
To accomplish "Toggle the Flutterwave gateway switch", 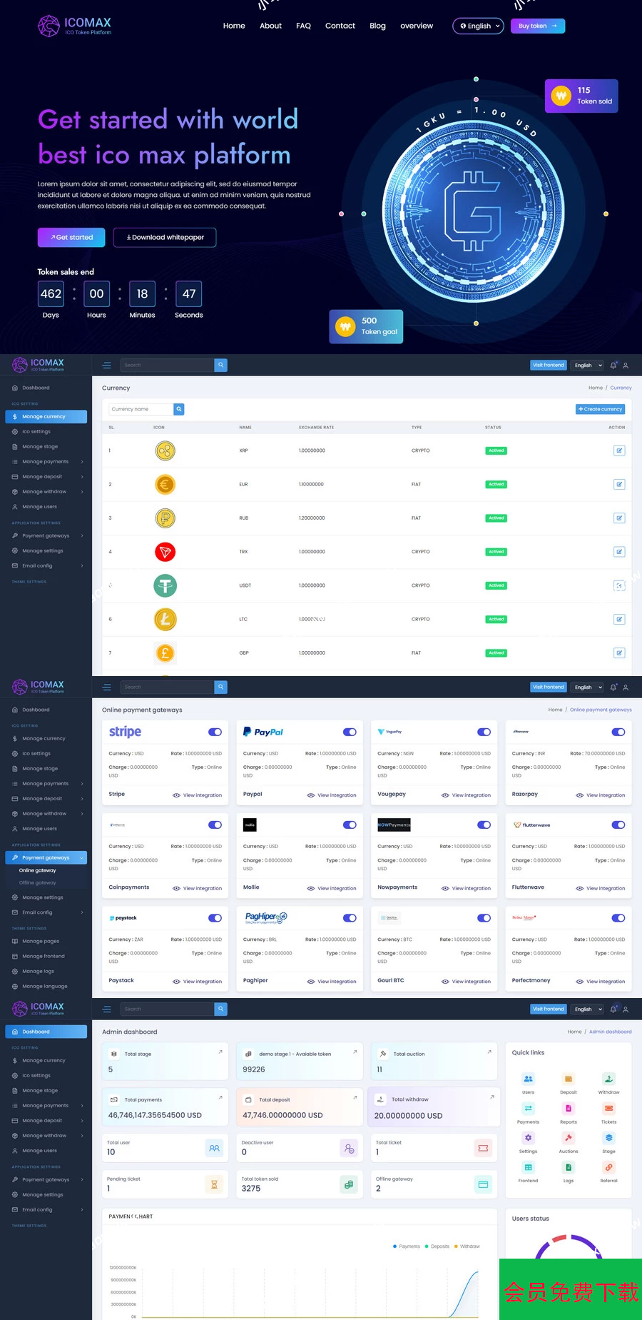I will click(618, 825).
